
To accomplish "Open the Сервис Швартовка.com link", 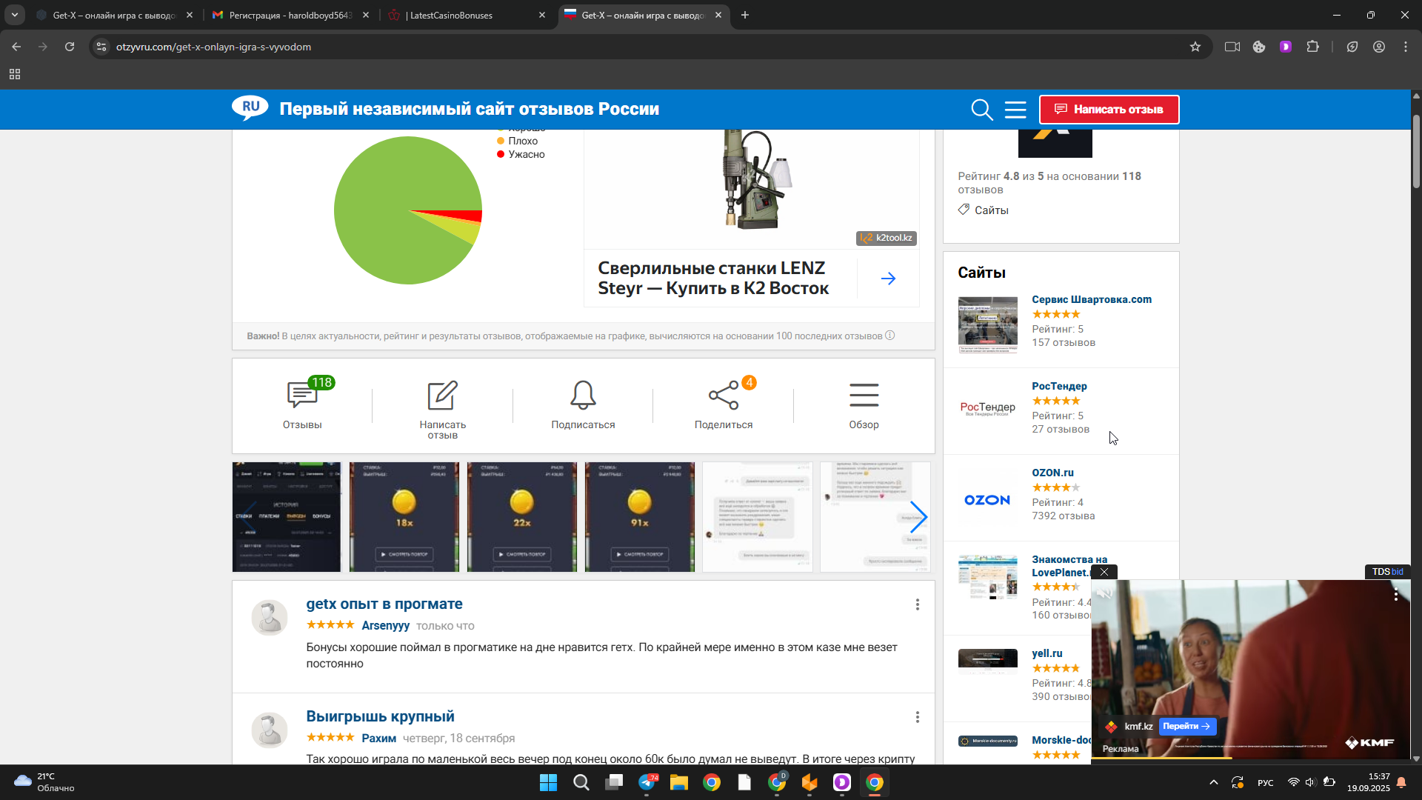I will tap(1092, 299).
